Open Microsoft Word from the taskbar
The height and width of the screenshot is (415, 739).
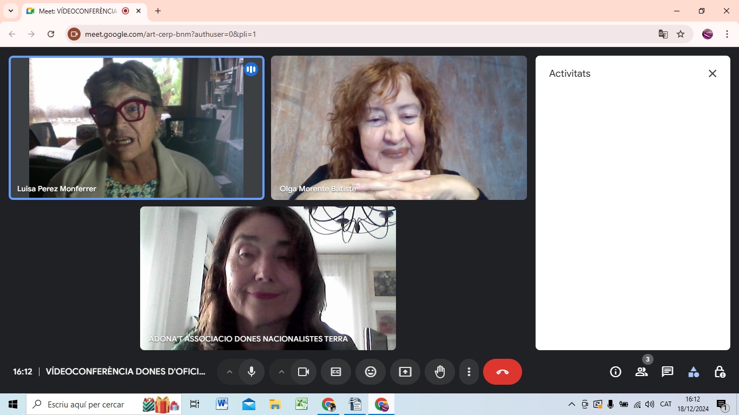[222, 404]
